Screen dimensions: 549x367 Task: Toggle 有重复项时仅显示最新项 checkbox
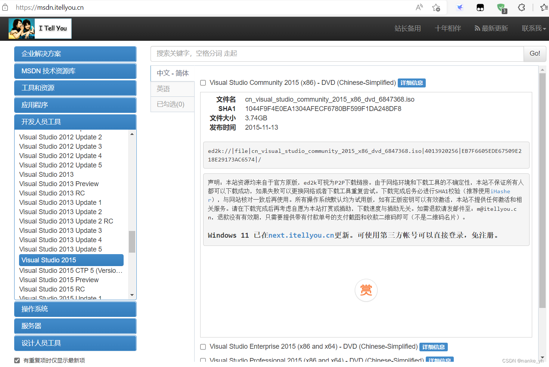pos(17,360)
